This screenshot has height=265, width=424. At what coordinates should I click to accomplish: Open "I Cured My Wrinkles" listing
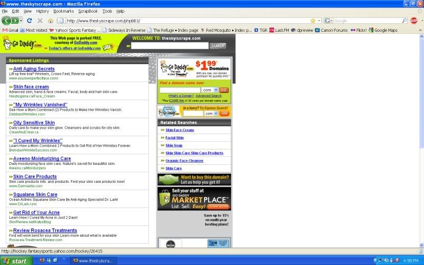coord(38,140)
